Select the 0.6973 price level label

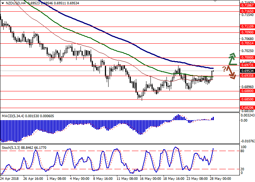(246, 65)
